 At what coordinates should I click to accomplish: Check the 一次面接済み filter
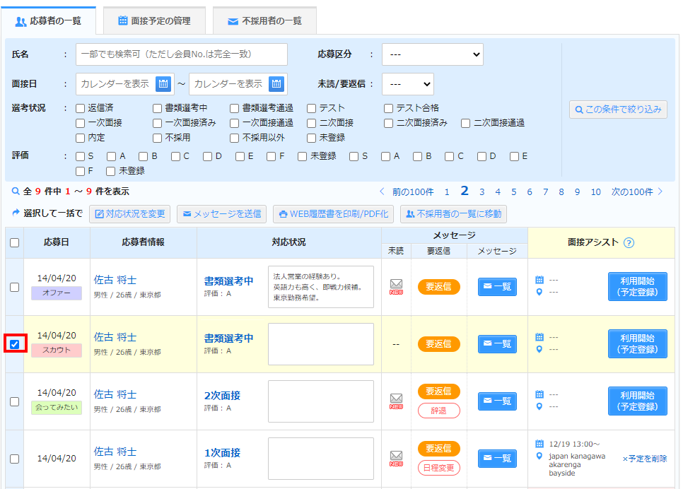157,123
